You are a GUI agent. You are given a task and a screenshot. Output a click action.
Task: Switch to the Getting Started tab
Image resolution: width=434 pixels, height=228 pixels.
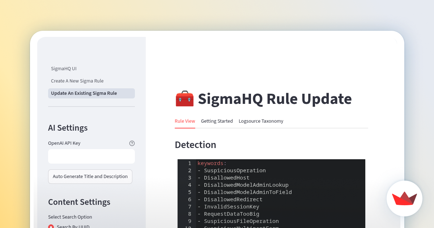pyautogui.click(x=217, y=121)
